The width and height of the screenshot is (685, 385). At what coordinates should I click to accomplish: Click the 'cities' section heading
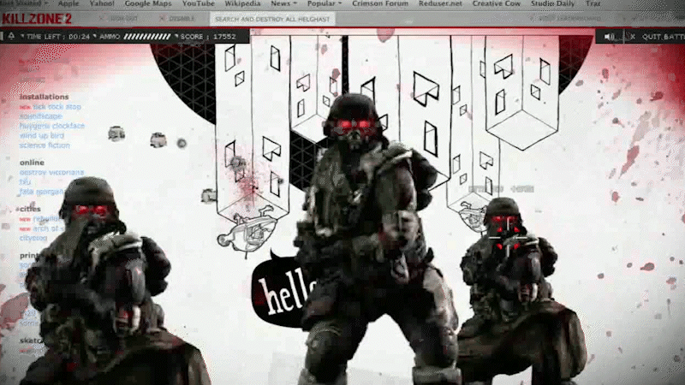[x=30, y=209]
